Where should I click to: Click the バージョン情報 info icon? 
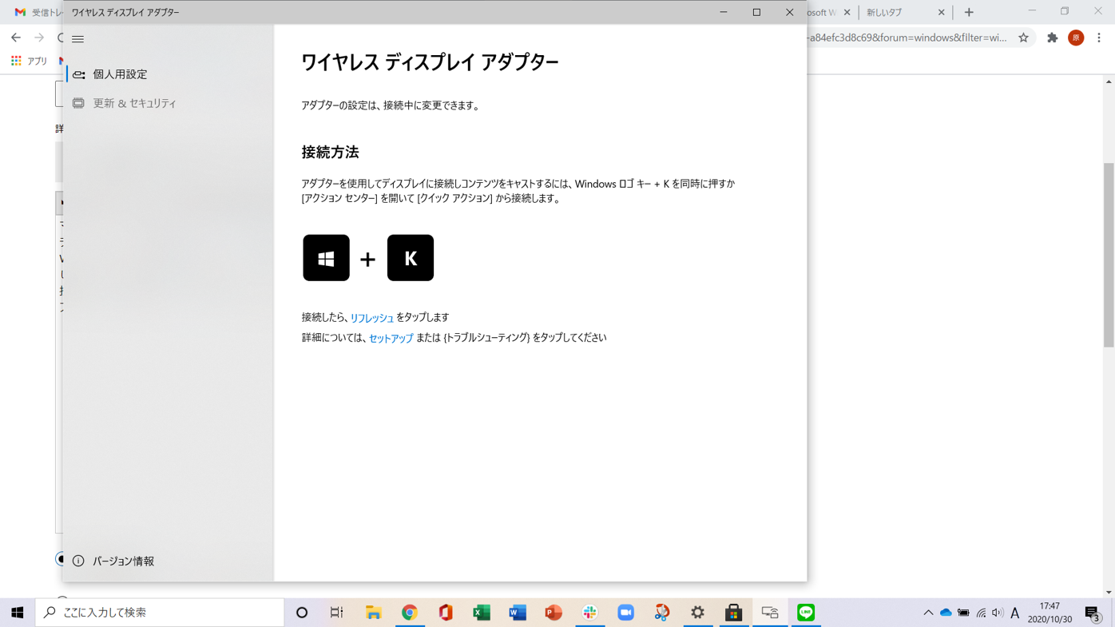[x=78, y=561]
